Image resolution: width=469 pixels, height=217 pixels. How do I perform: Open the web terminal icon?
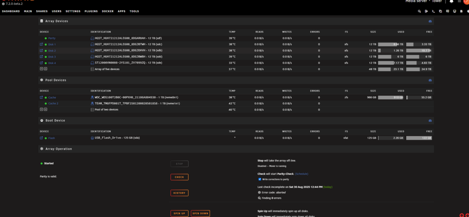(433, 11)
